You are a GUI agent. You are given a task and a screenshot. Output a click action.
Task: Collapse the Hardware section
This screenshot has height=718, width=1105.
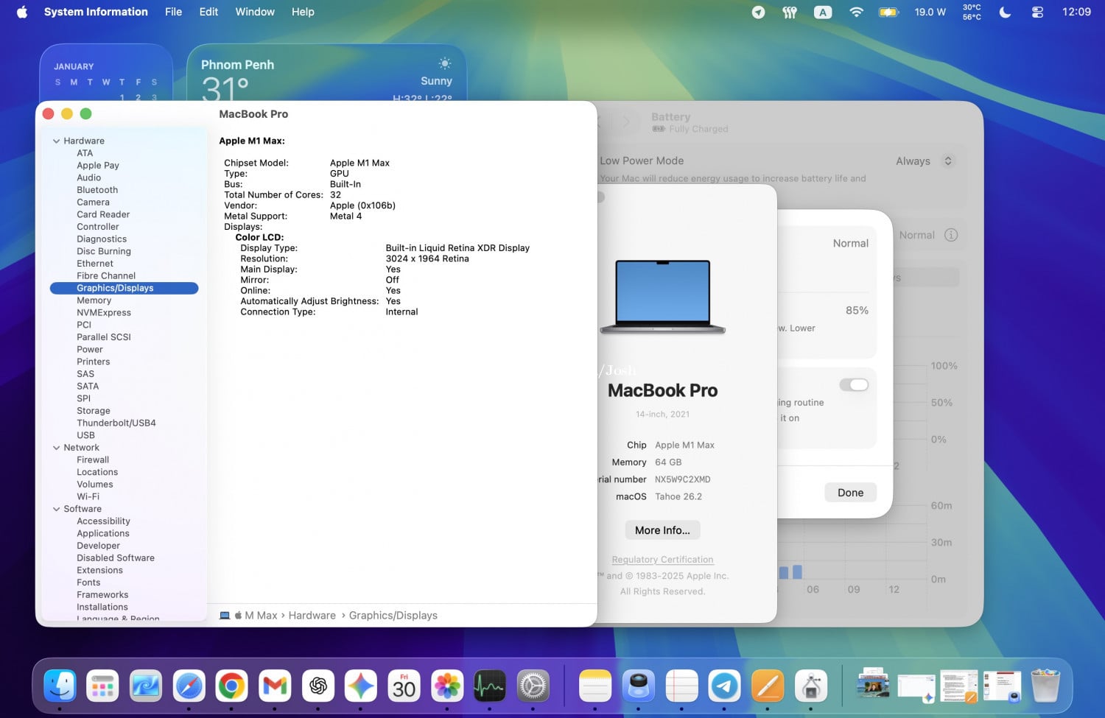(56, 141)
